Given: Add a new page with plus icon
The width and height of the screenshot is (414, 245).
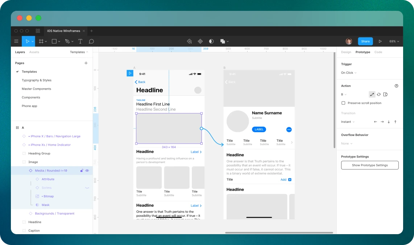Looking at the screenshot, I should 86,63.
